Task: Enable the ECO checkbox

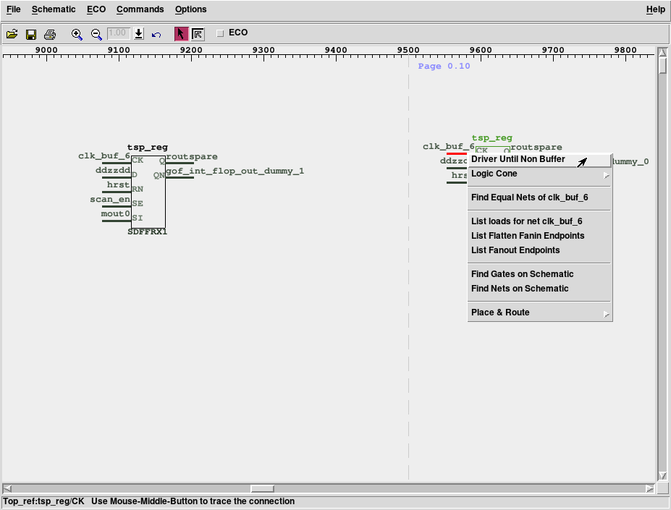Action: point(221,33)
